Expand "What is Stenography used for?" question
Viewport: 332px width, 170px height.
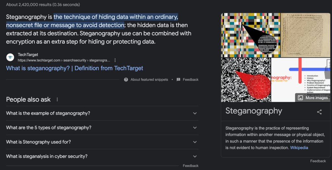[x=102, y=142]
